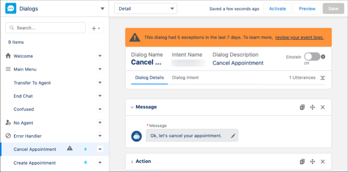Open the Dialogs panel dropdown arrow
Screen dimensions: 348x172
tap(102, 9)
